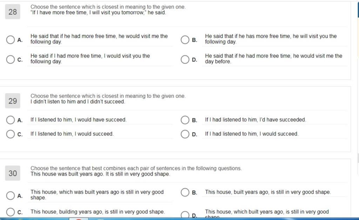
Task: Click the question 28 number badge
Action: (13, 12)
